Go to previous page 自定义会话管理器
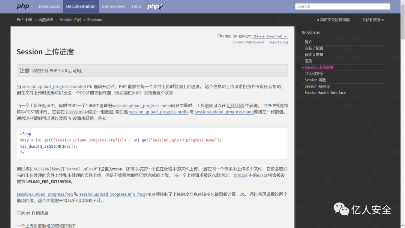 coord(333,20)
